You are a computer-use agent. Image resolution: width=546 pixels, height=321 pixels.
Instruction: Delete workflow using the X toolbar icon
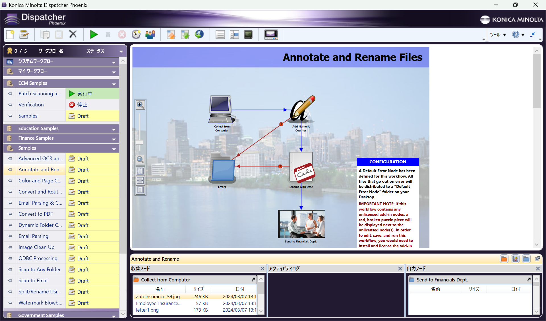tap(73, 34)
